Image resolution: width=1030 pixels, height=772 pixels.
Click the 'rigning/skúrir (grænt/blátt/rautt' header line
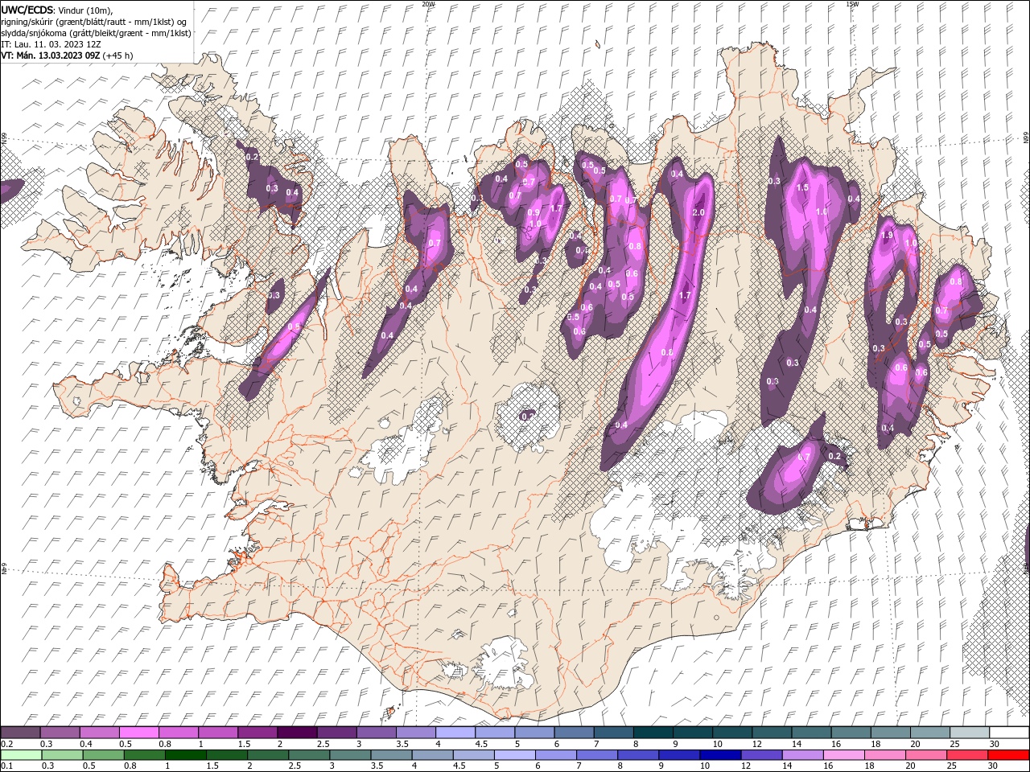pos(94,21)
